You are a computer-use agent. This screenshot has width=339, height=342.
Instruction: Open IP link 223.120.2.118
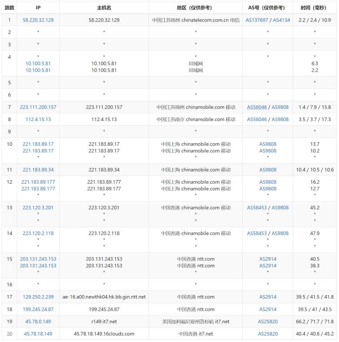[x=38, y=233]
